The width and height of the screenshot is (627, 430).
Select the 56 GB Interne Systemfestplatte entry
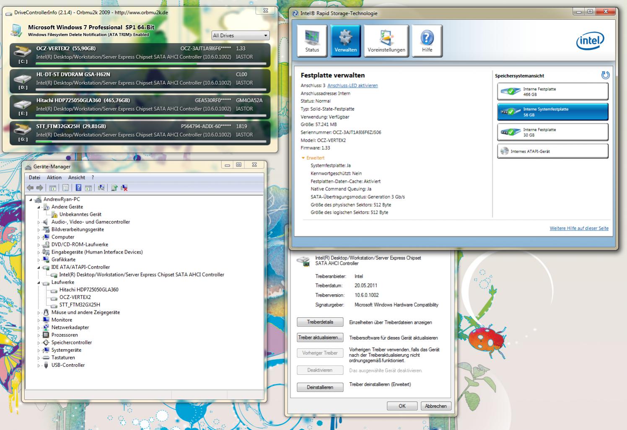pyautogui.click(x=552, y=112)
